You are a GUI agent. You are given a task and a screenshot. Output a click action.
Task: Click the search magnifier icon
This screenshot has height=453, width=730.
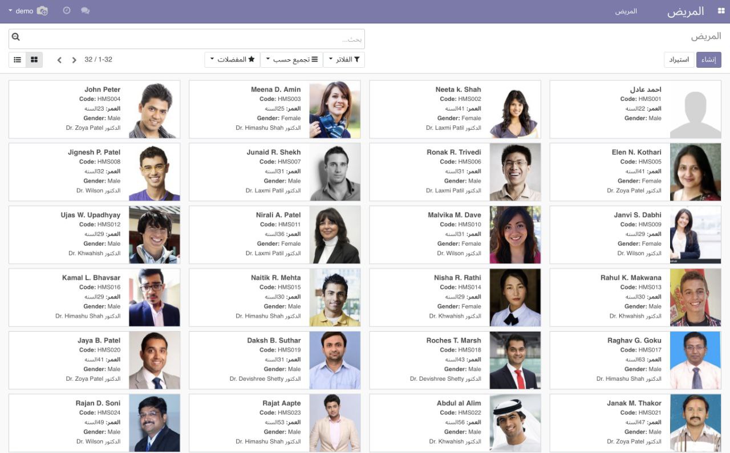coord(16,37)
